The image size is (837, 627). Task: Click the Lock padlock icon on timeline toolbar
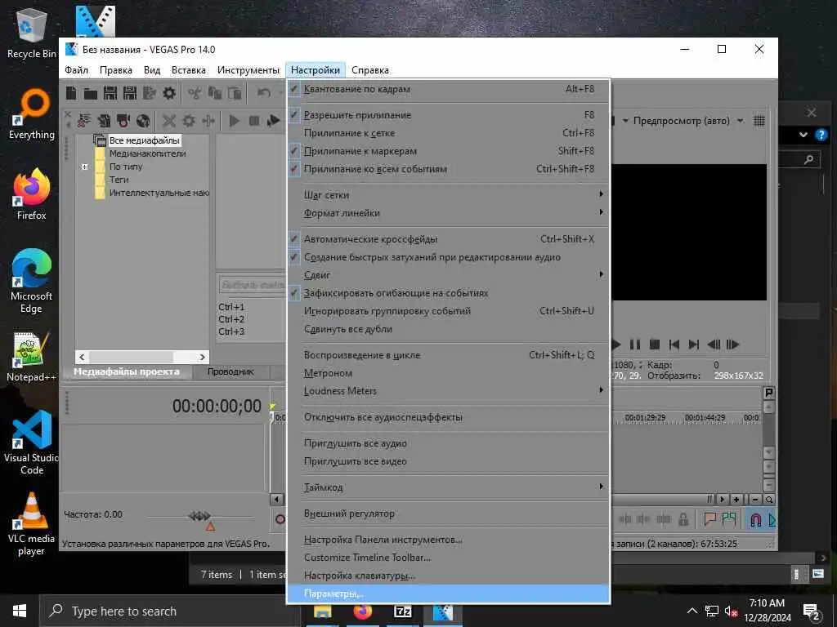tap(683, 519)
